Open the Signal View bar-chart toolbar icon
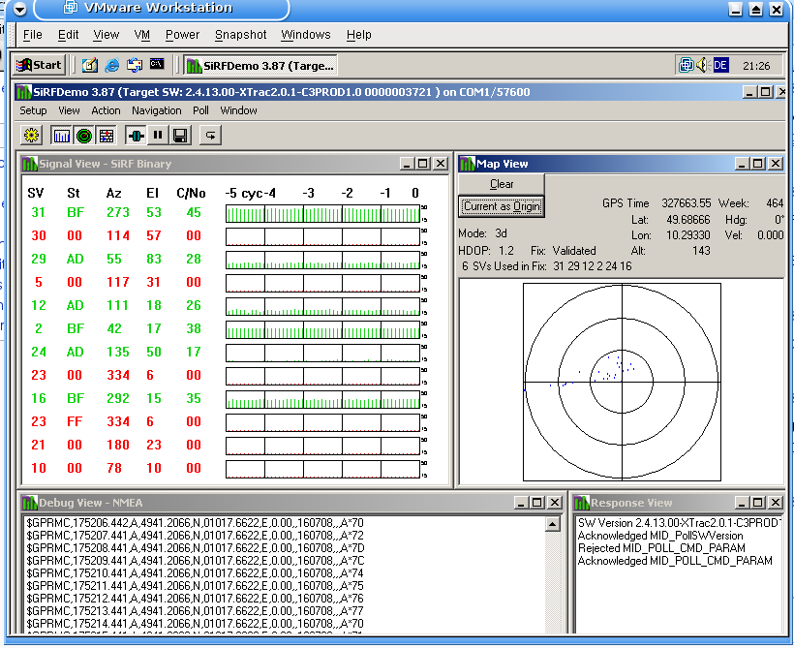This screenshot has height=648, width=794. (61, 136)
